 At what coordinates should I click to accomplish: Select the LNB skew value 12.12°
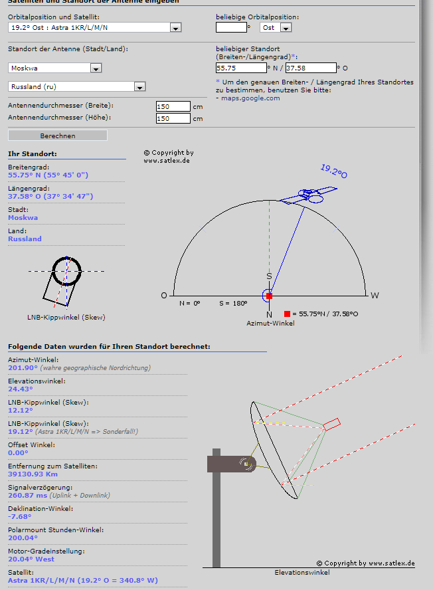pos(21,411)
